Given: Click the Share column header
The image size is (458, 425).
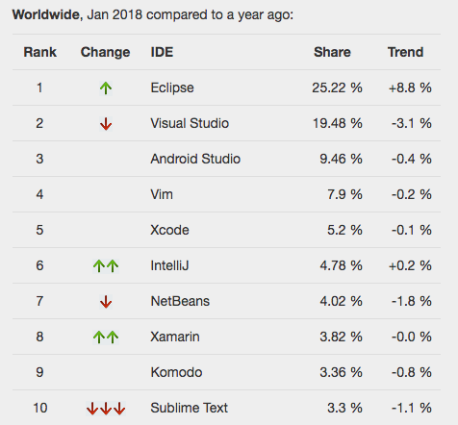Looking at the screenshot, I should [332, 52].
